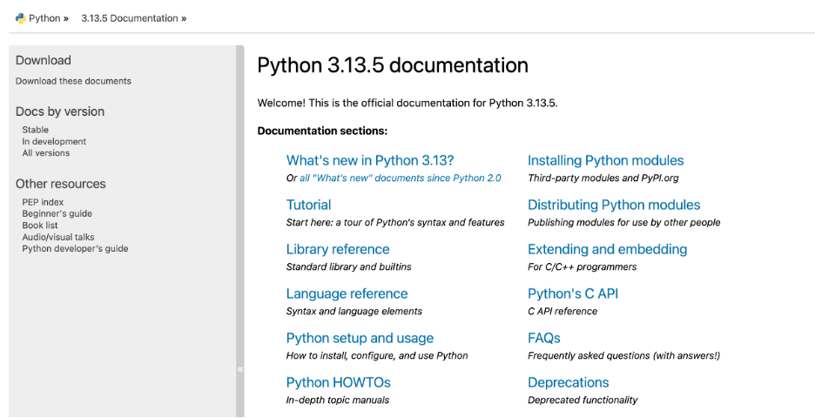
Task: Click Download these documents link
Action: click(73, 81)
